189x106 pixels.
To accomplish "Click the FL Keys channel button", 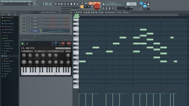I will [35, 31].
